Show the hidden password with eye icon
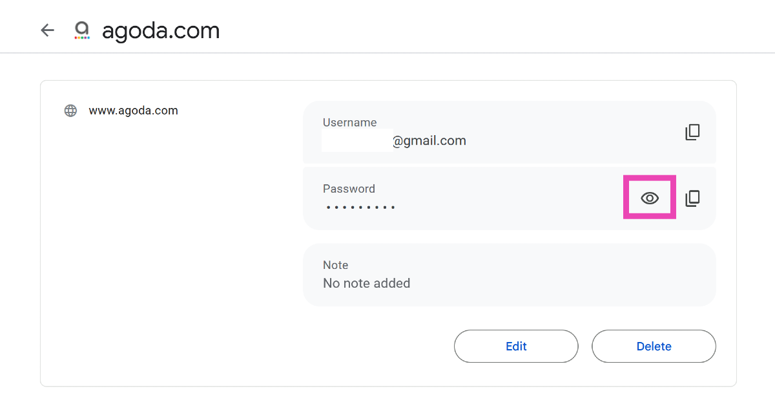775x406 pixels. 650,198
